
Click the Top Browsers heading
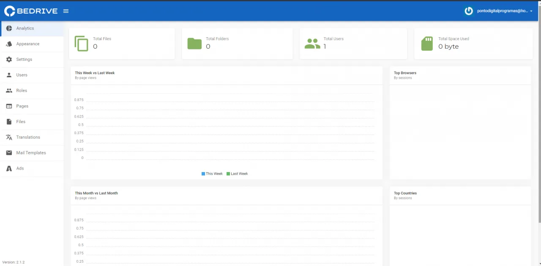[405, 73]
